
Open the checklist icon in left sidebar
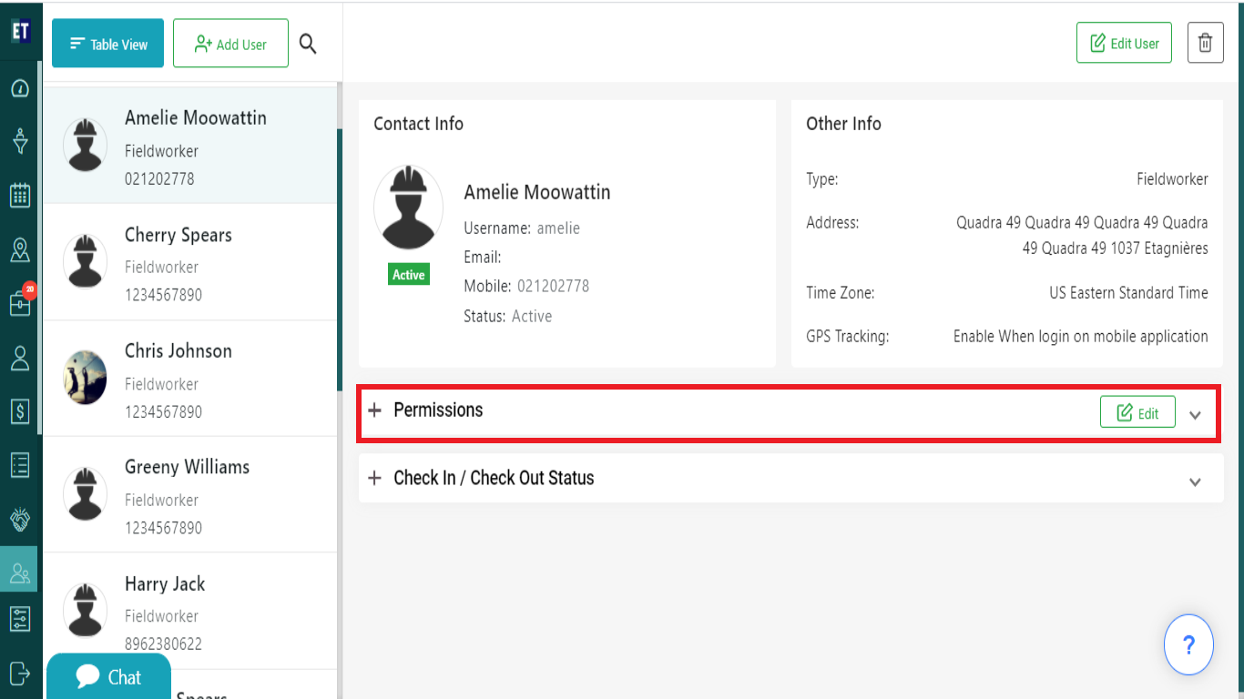pyautogui.click(x=20, y=465)
